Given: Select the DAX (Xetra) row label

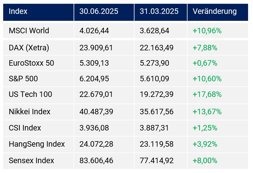Looking at the screenshot, I should click(29, 48).
